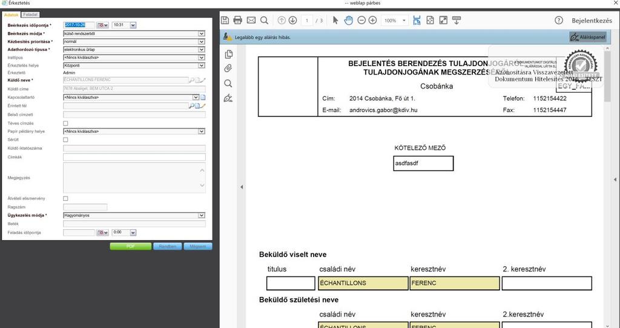
Task: Zoom in with the plus icon
Action: [372, 20]
